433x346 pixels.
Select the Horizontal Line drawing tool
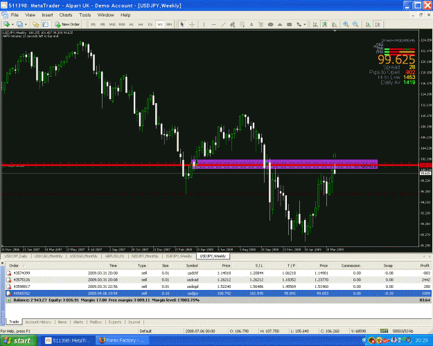(x=213, y=24)
